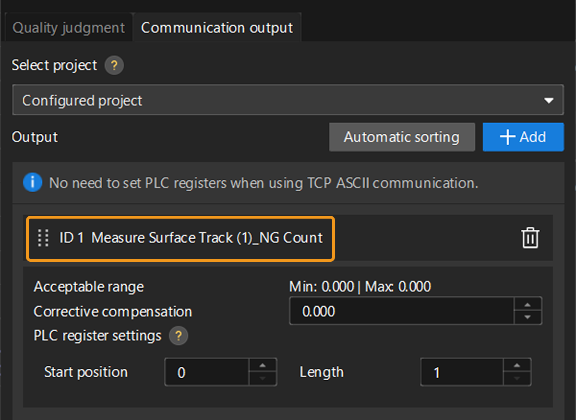Click the blue info icon in notice bar

coord(32,183)
